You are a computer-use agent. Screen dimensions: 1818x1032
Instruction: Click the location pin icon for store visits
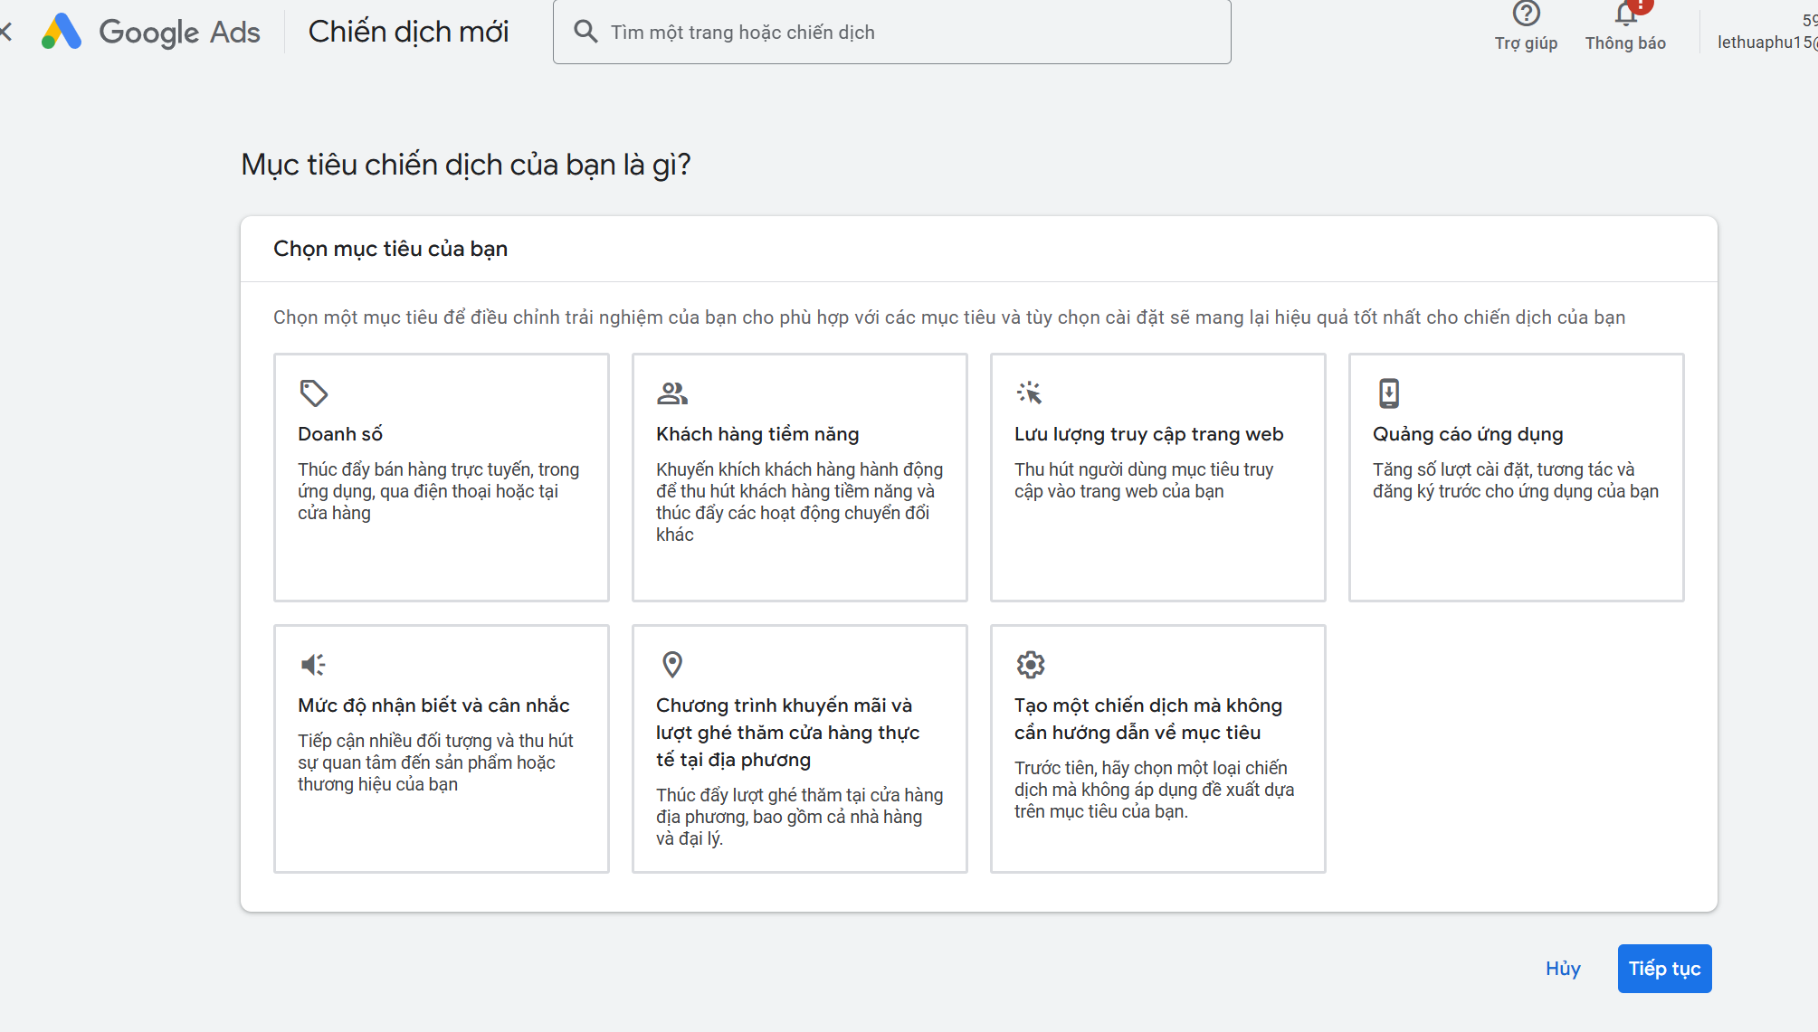click(671, 665)
